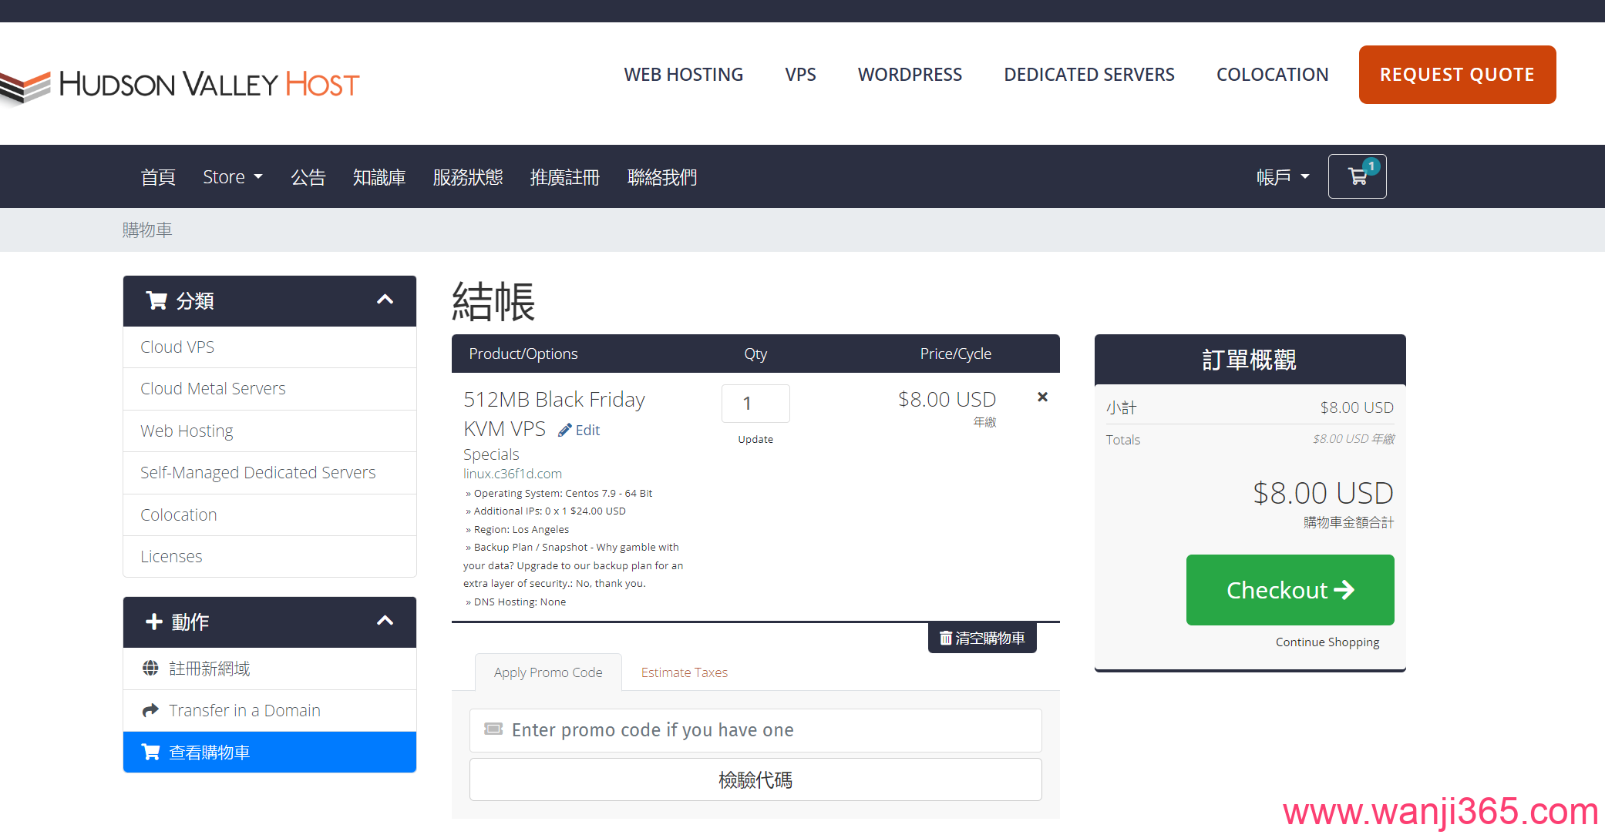Select Colocation category in sidebar
The image size is (1605, 838).
point(270,515)
